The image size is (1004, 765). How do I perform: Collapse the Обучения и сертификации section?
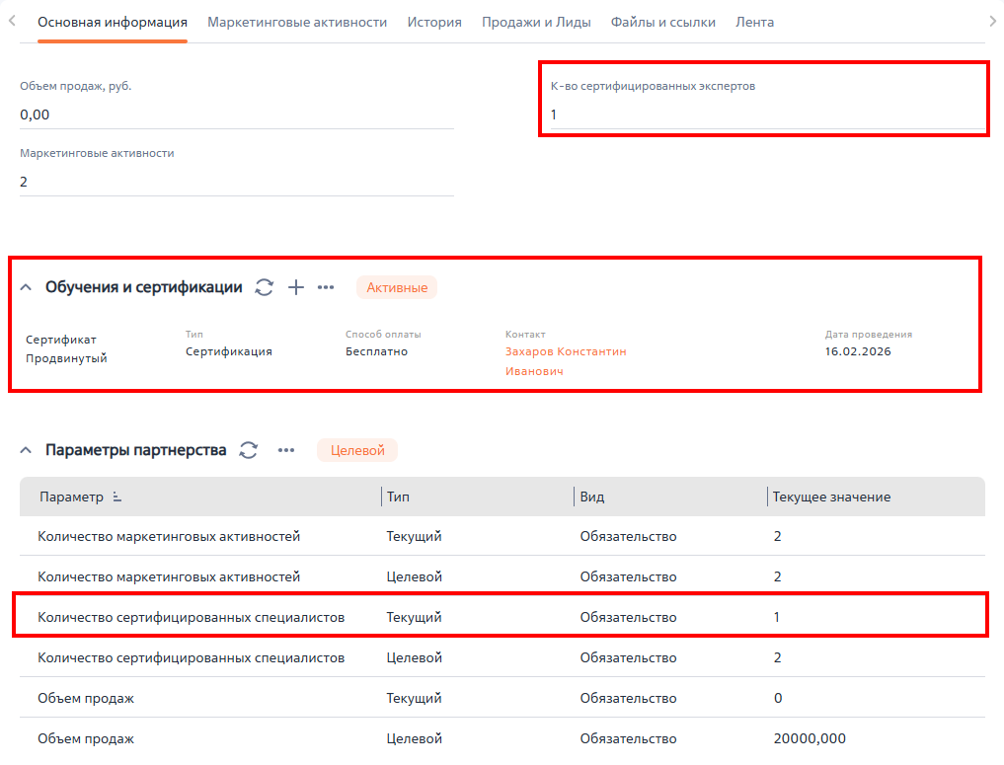(x=27, y=287)
